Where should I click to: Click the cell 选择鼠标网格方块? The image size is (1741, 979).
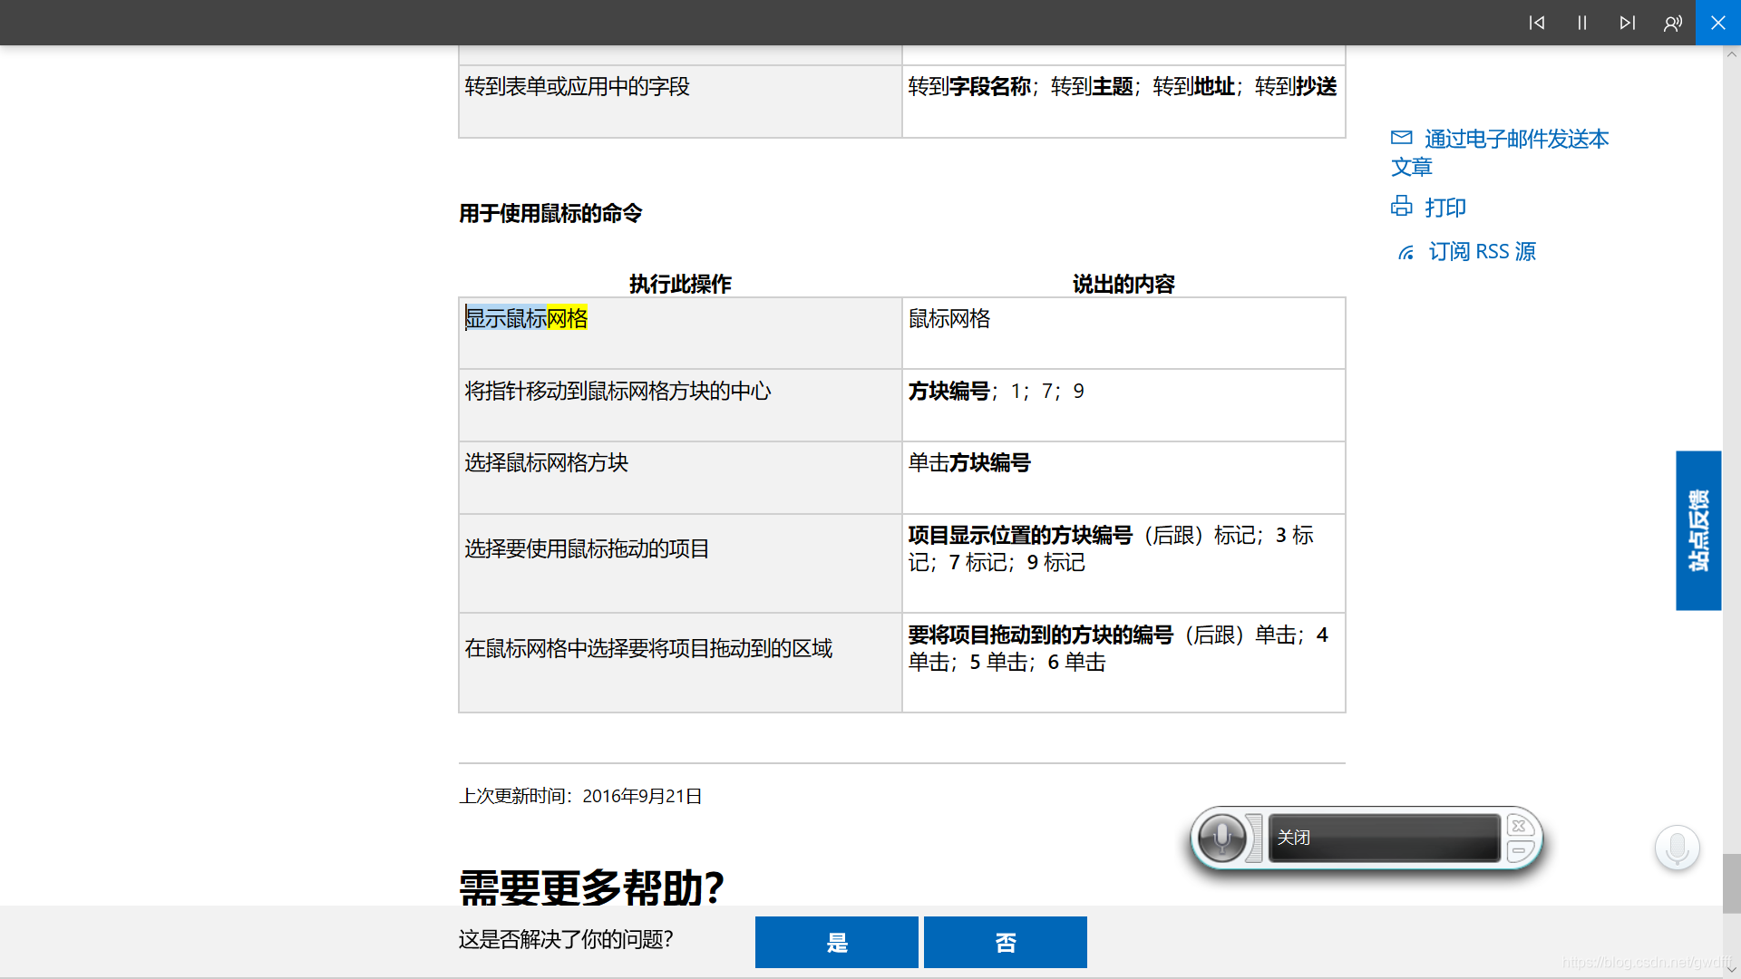pyautogui.click(x=680, y=478)
